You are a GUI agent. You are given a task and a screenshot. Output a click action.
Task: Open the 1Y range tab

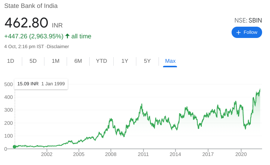coord(125,61)
